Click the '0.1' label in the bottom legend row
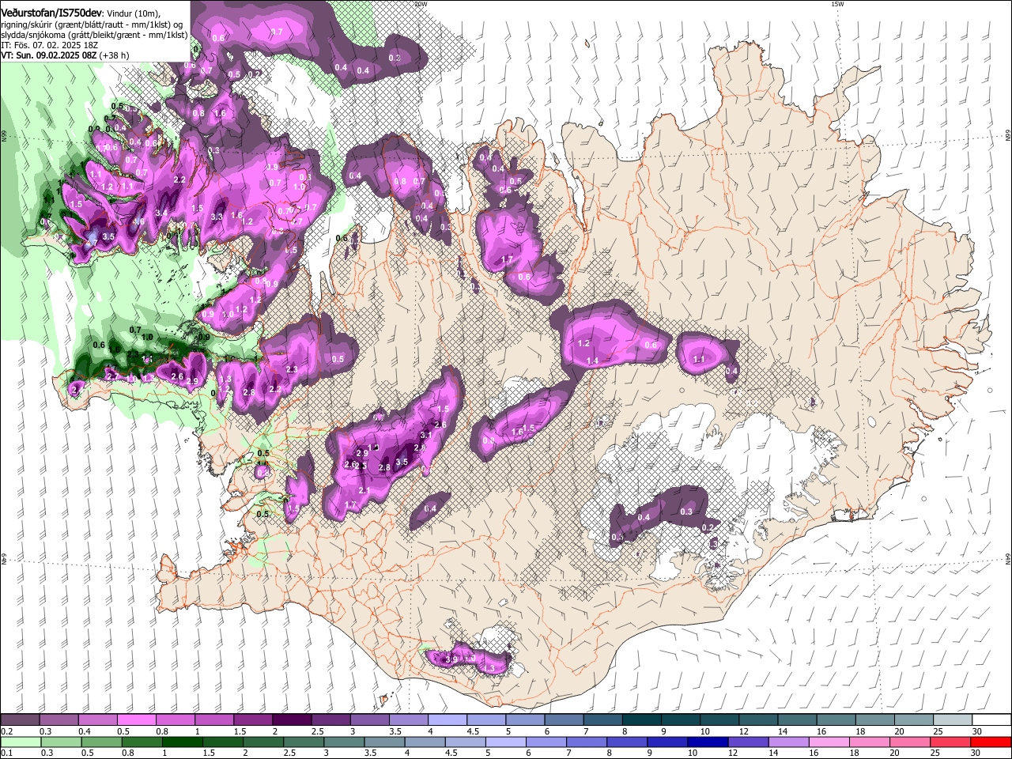This screenshot has width=1012, height=759. (x=6, y=753)
